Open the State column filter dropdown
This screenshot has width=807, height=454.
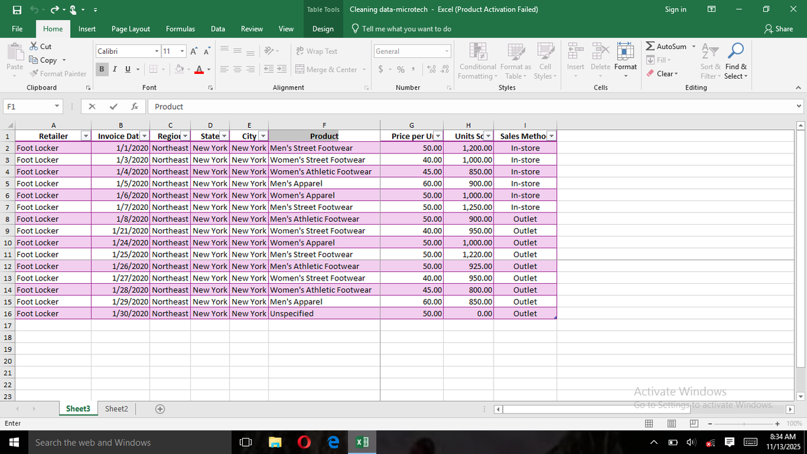point(224,137)
